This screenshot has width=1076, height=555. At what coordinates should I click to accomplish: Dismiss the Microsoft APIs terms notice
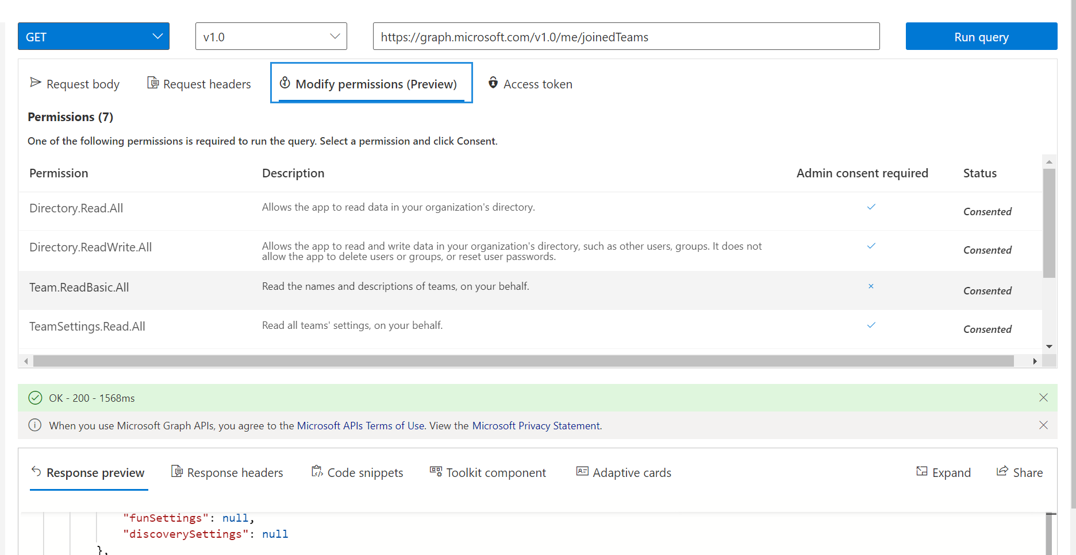tap(1043, 425)
